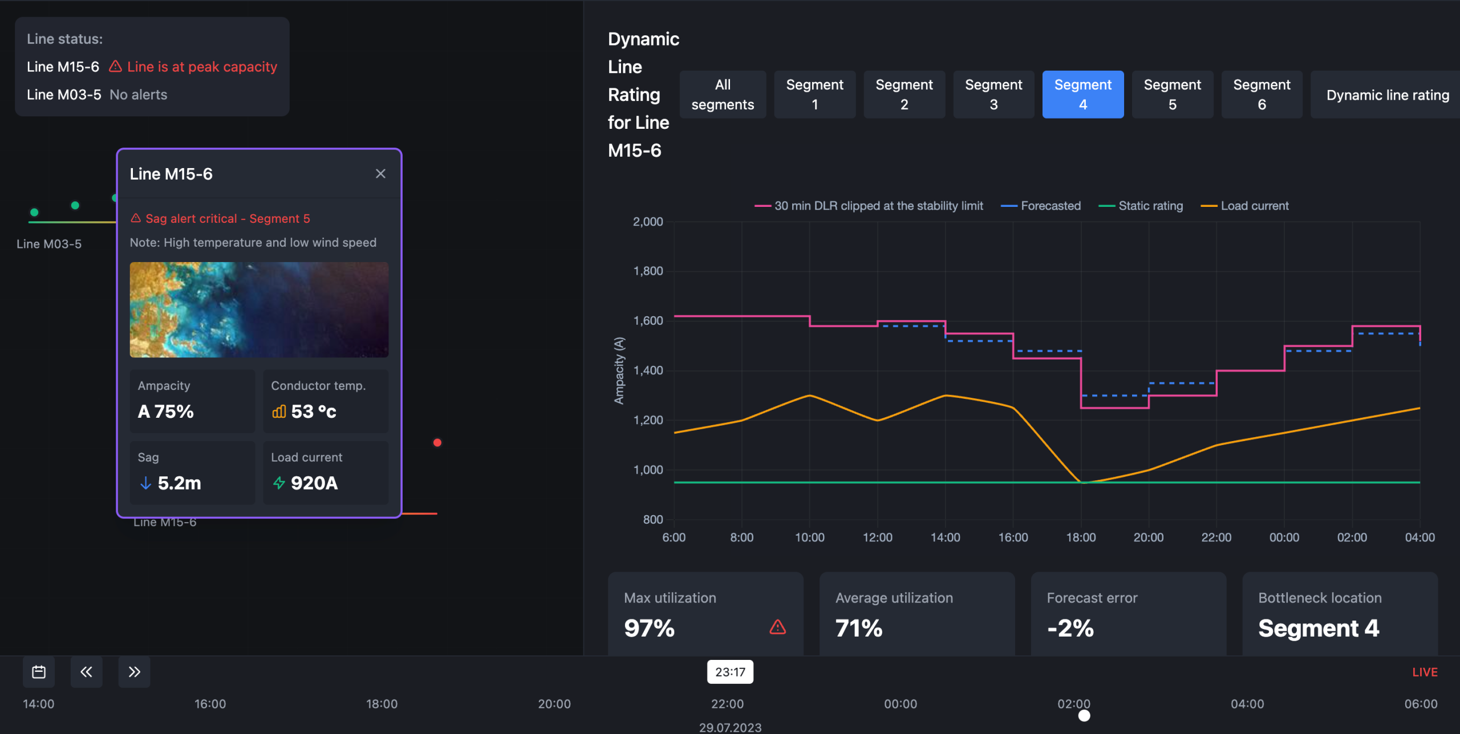Click the load current lightning icon
1460x734 pixels.
click(x=279, y=483)
